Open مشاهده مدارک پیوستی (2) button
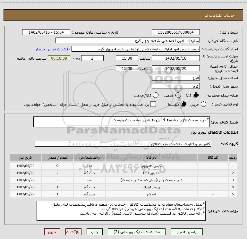This screenshot has height=239, width=247. tap(137, 232)
